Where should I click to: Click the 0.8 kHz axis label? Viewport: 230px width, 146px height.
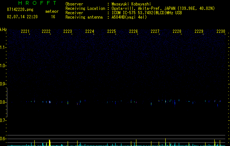click(x=3, y=102)
